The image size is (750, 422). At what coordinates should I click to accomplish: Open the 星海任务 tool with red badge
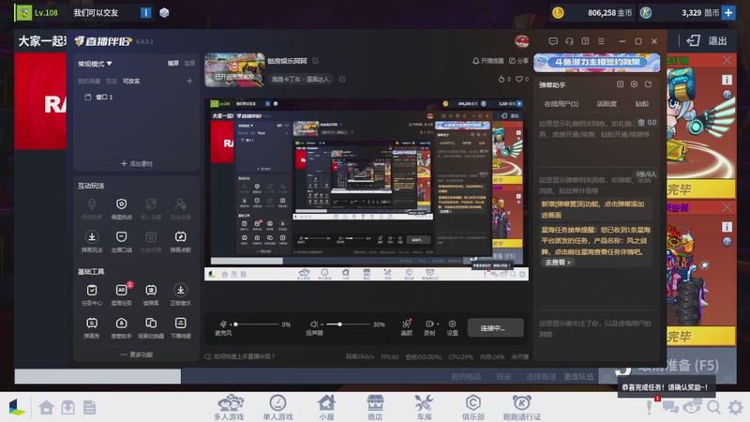[122, 294]
